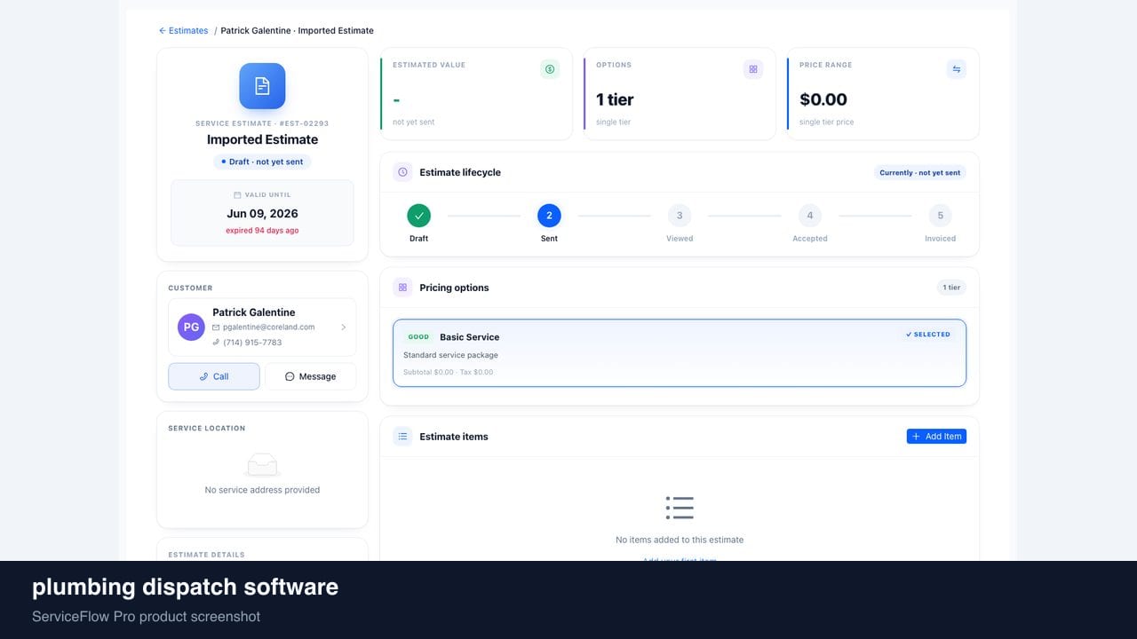Add Item to the estimate

[936, 437]
